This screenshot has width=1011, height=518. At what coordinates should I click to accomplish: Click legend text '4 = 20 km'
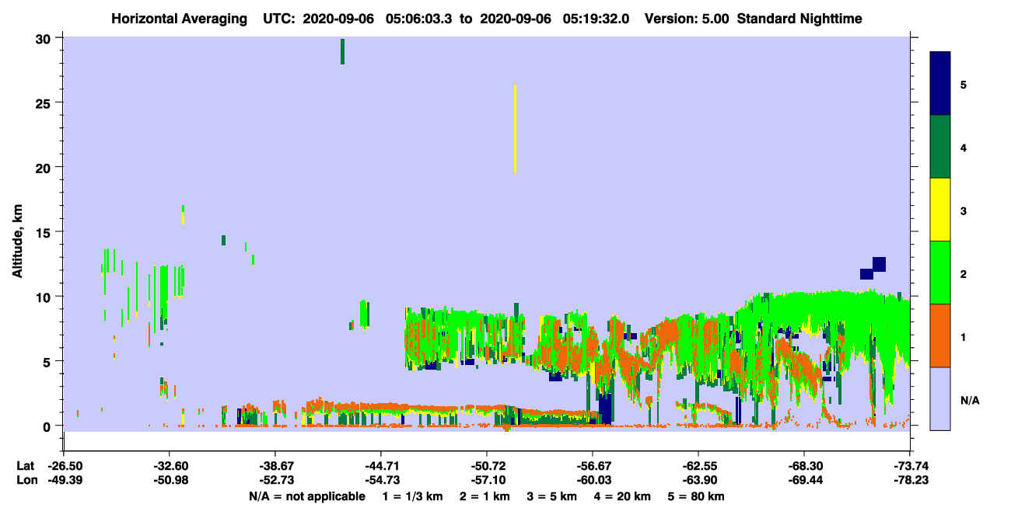click(623, 496)
